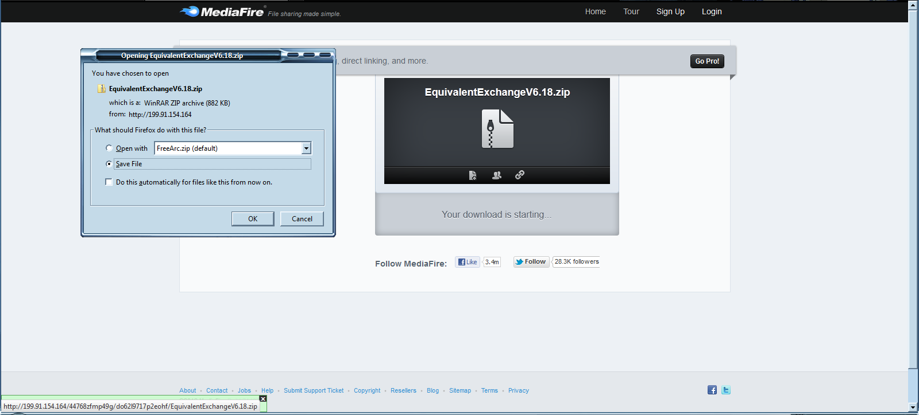Screen dimensions: 919x415
Task: Open the Twitter icon in footer
Action: coord(726,390)
